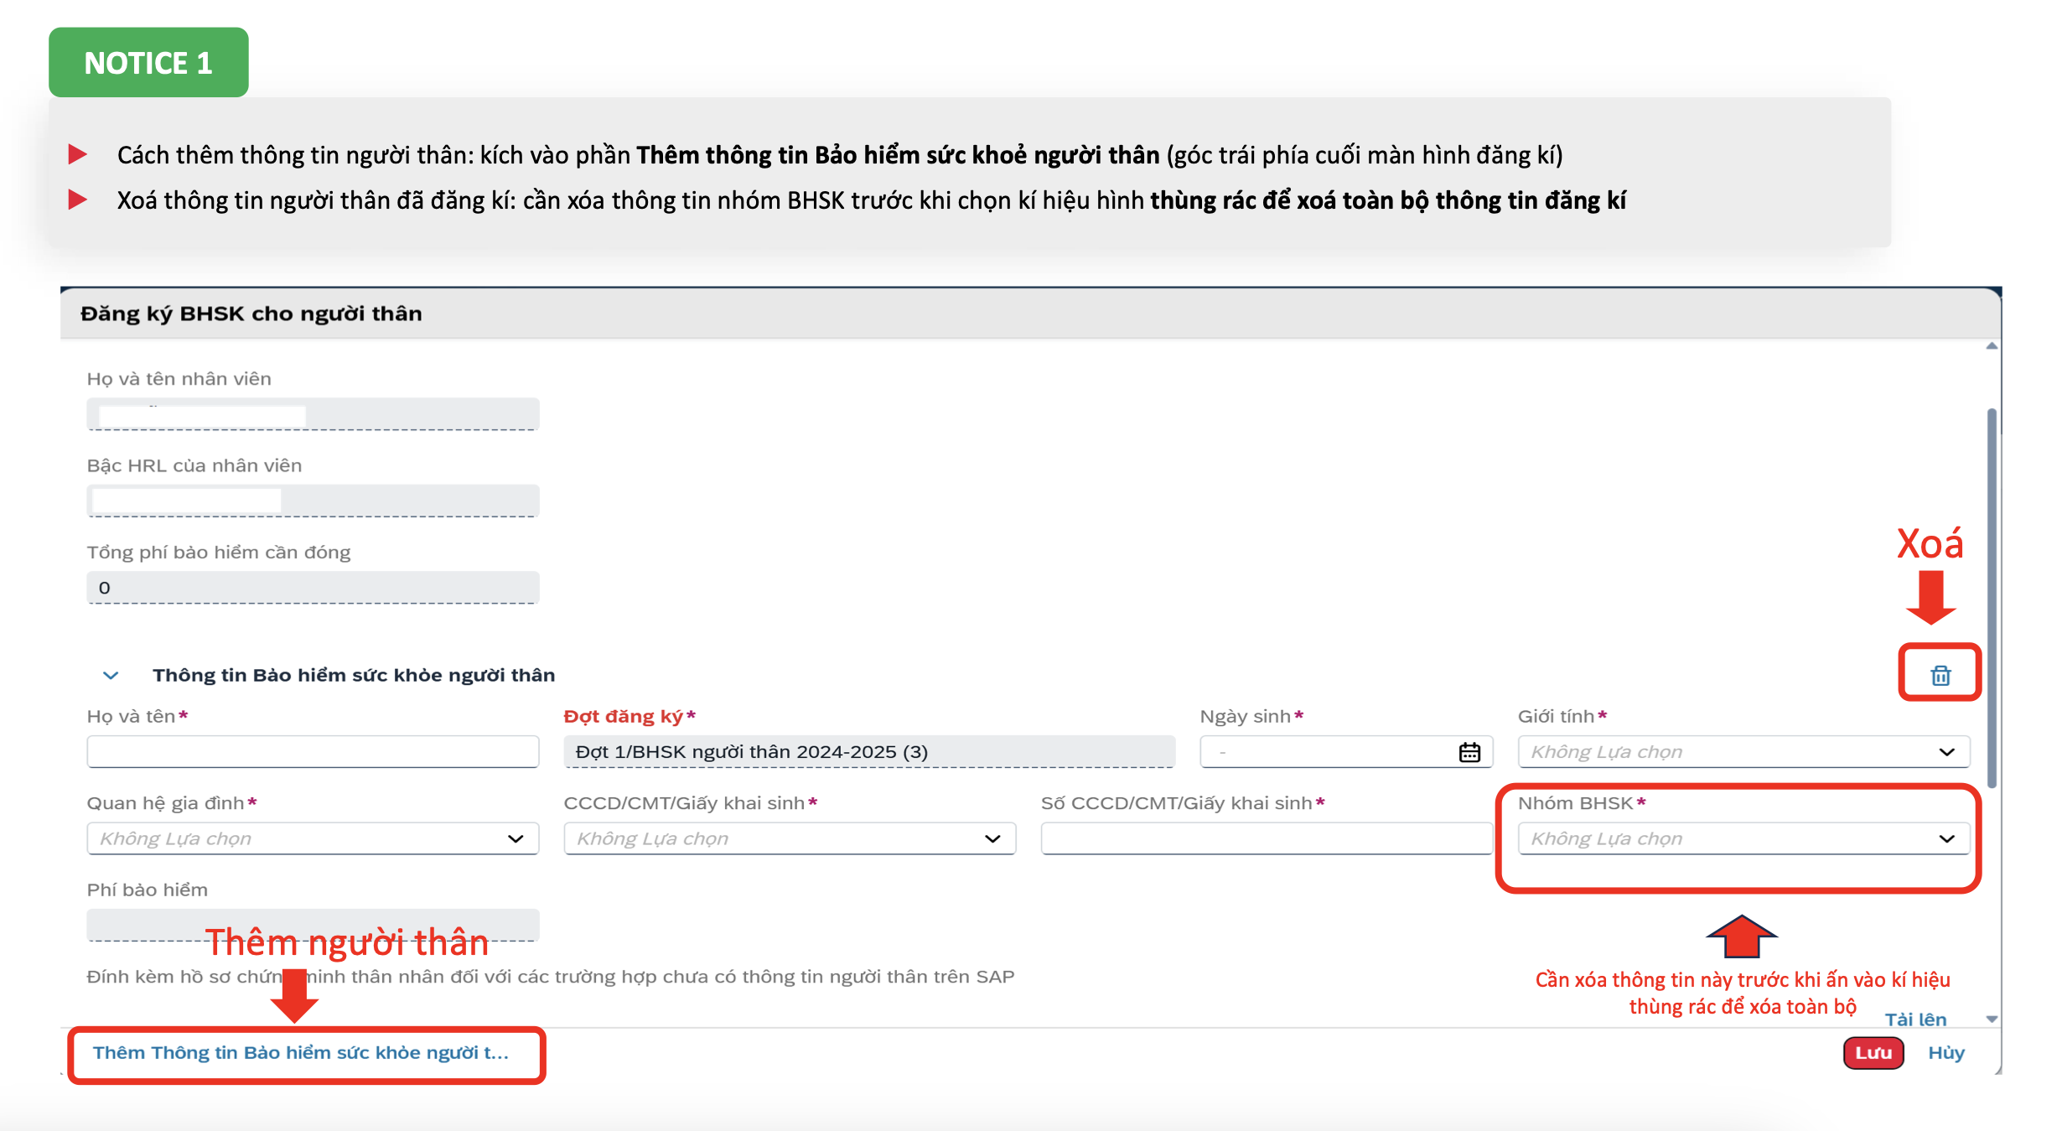Click the scrollbar down arrow
Screen dimensions: 2062x1131
click(x=1992, y=1019)
